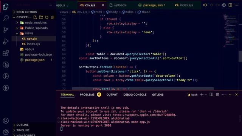Screen dimensions: 242x136
Task: Select the DEBUG CONSOLE panel tab
Action: pos(135,95)
